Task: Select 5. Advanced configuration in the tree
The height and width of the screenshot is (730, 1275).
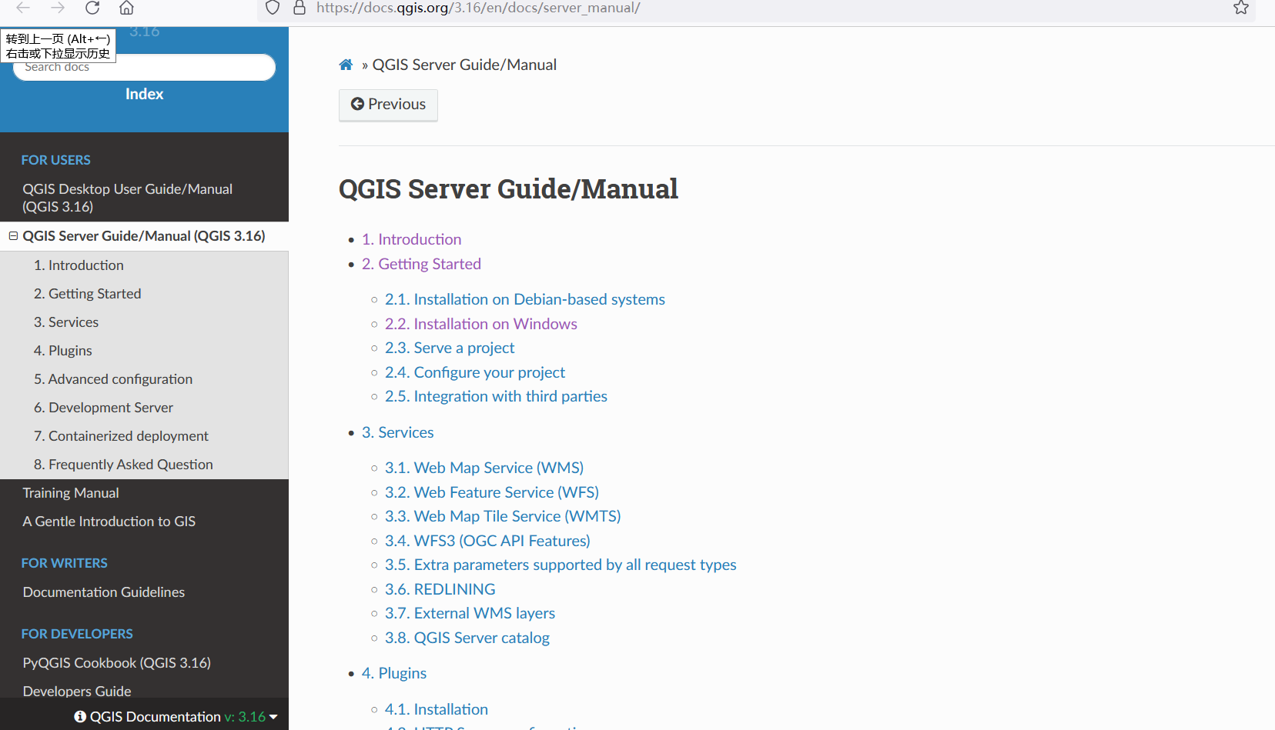Action: click(113, 378)
